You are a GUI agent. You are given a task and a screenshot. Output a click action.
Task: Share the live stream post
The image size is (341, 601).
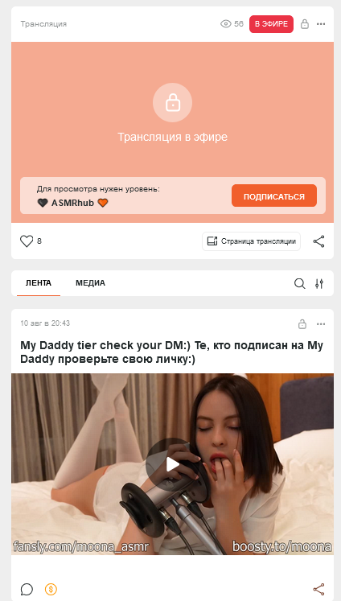[x=318, y=241]
